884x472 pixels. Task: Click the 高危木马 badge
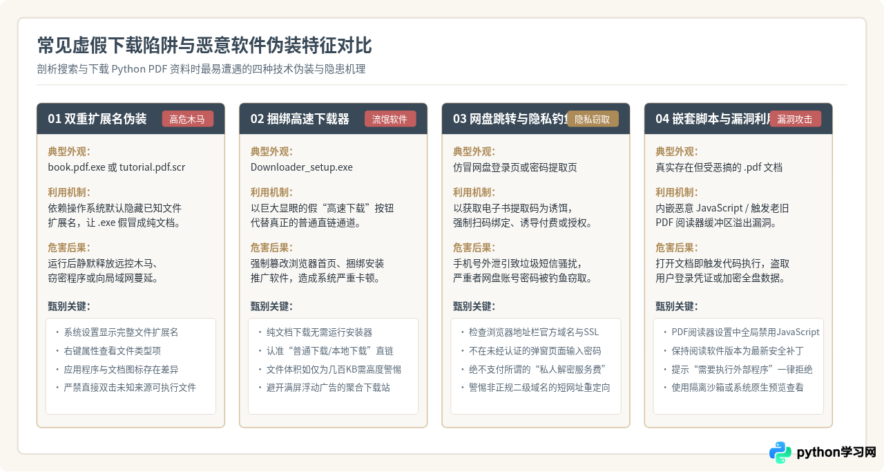coord(188,119)
